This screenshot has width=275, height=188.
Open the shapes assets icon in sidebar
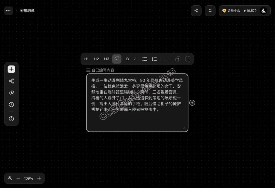click(11, 93)
